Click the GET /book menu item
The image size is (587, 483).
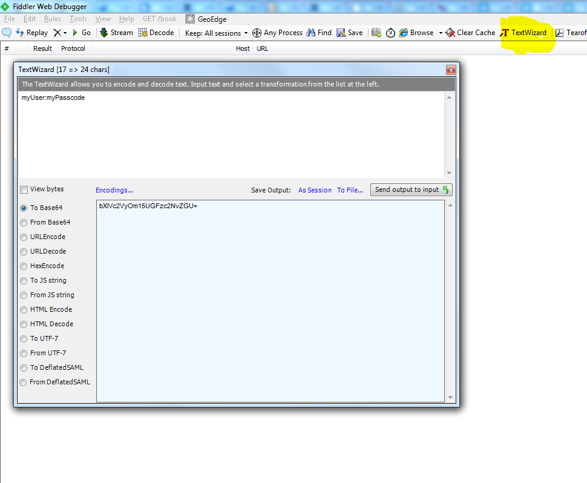coord(160,19)
